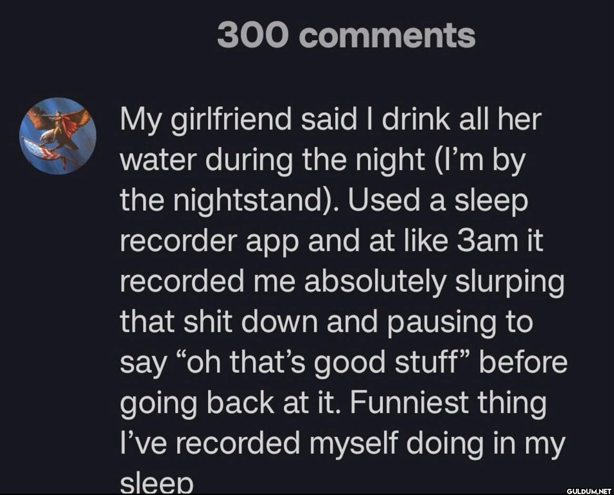
Task: Click the line "that shit down and pausing to"
Action: tap(326, 322)
